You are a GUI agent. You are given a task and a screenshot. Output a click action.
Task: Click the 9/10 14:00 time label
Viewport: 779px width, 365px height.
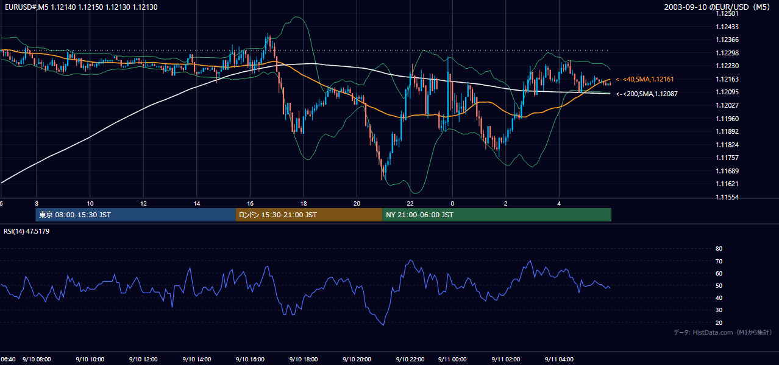tap(196, 360)
